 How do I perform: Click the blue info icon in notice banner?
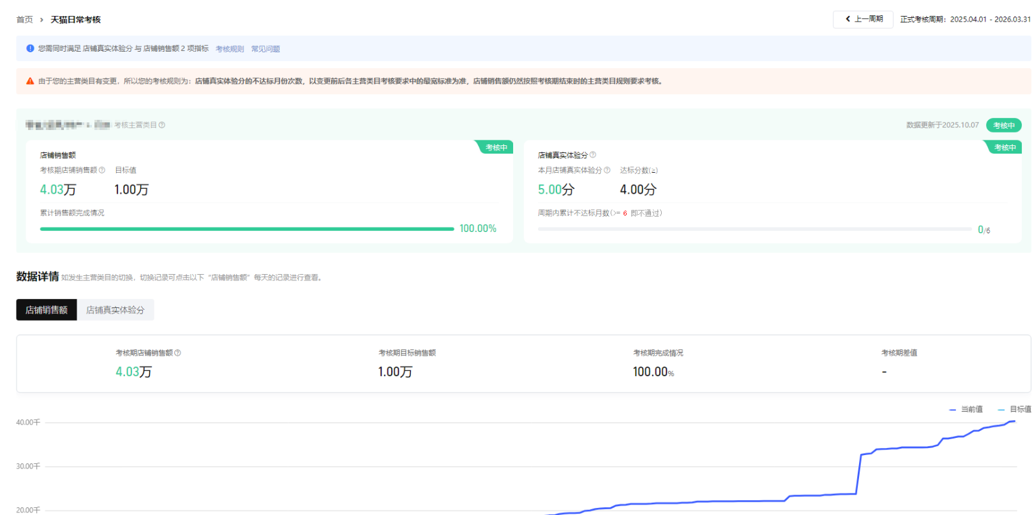30,48
